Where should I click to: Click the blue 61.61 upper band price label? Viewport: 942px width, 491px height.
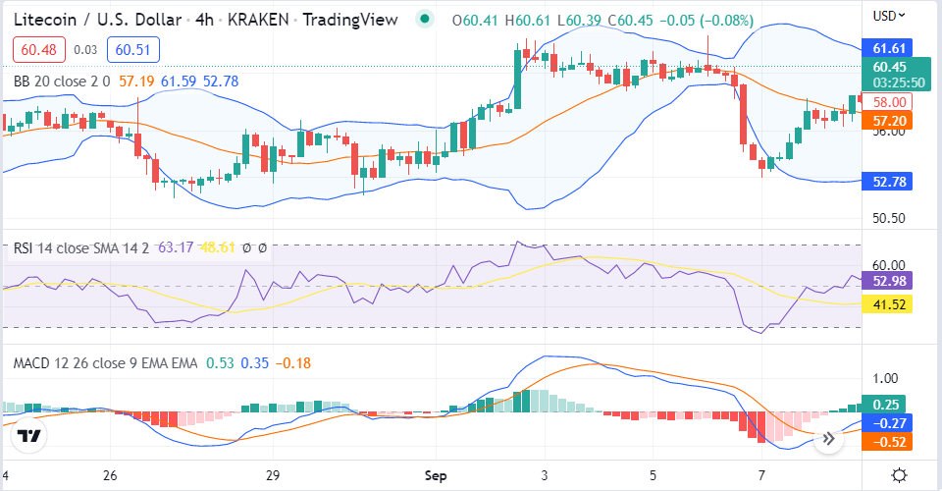(887, 47)
